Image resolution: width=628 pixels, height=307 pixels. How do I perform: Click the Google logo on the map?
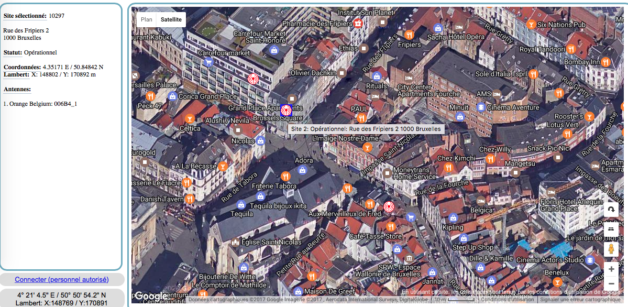[151, 296]
